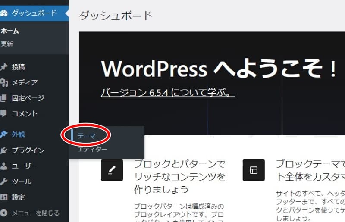
Task: Select ホーム submenu item
Action: pyautogui.click(x=10, y=31)
